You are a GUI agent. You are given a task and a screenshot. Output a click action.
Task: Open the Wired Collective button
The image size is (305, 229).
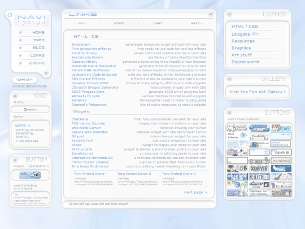pyautogui.click(x=237, y=136)
